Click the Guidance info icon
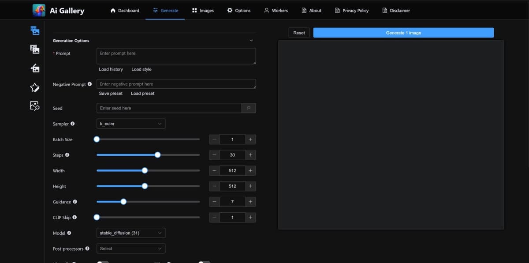 click(x=75, y=202)
